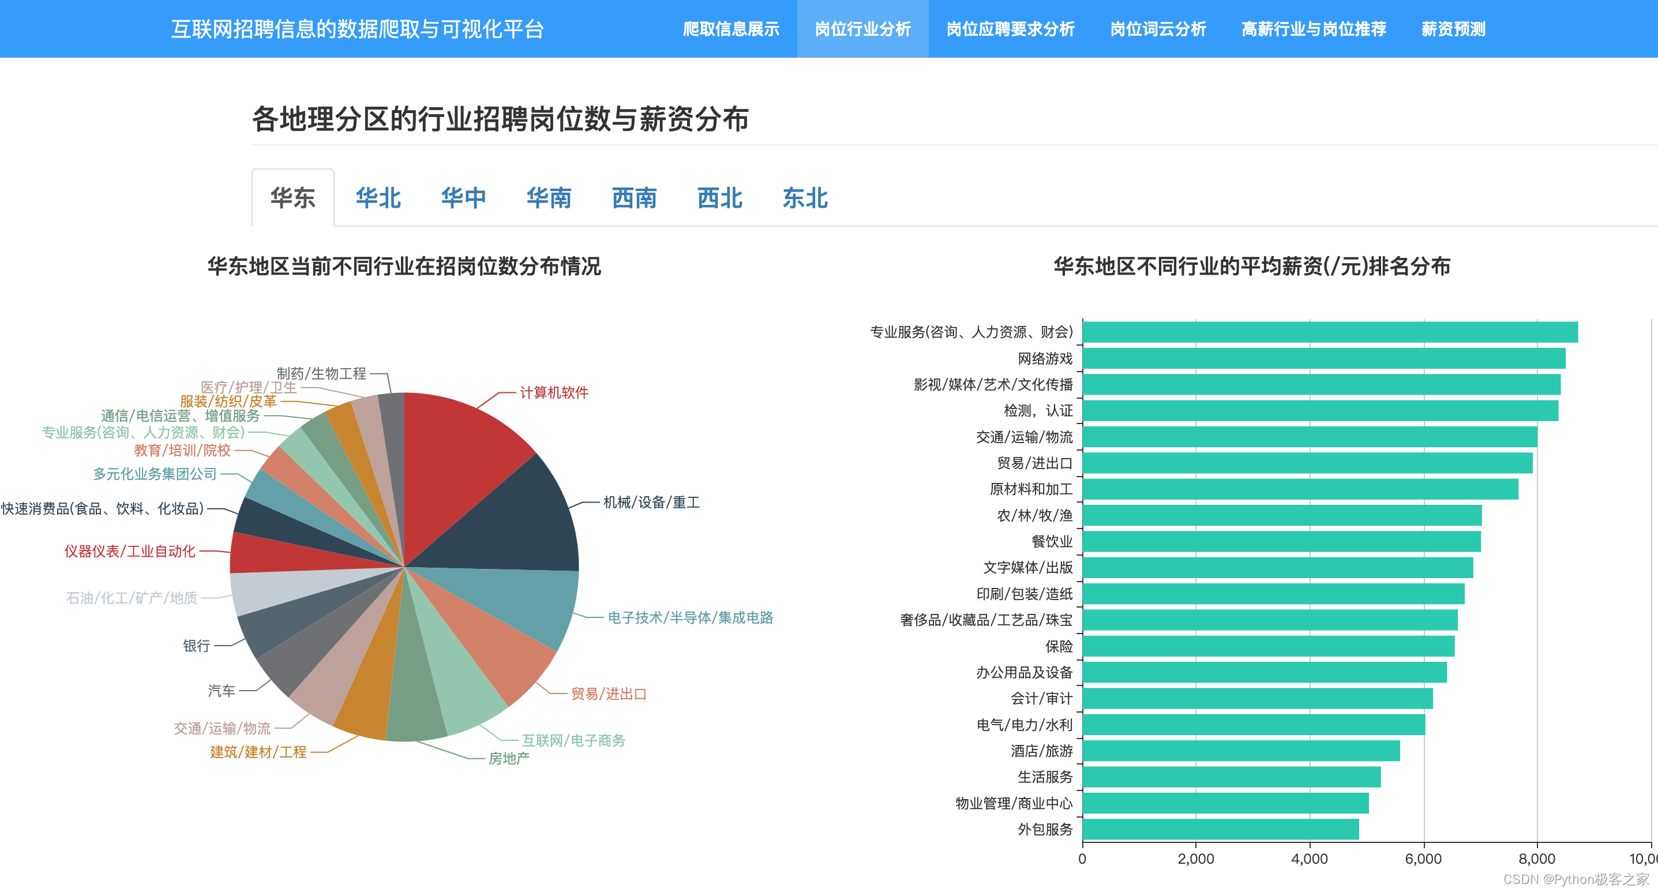1658x892 pixels.
Task: Go to 岗位词云分析 page
Action: [1157, 29]
